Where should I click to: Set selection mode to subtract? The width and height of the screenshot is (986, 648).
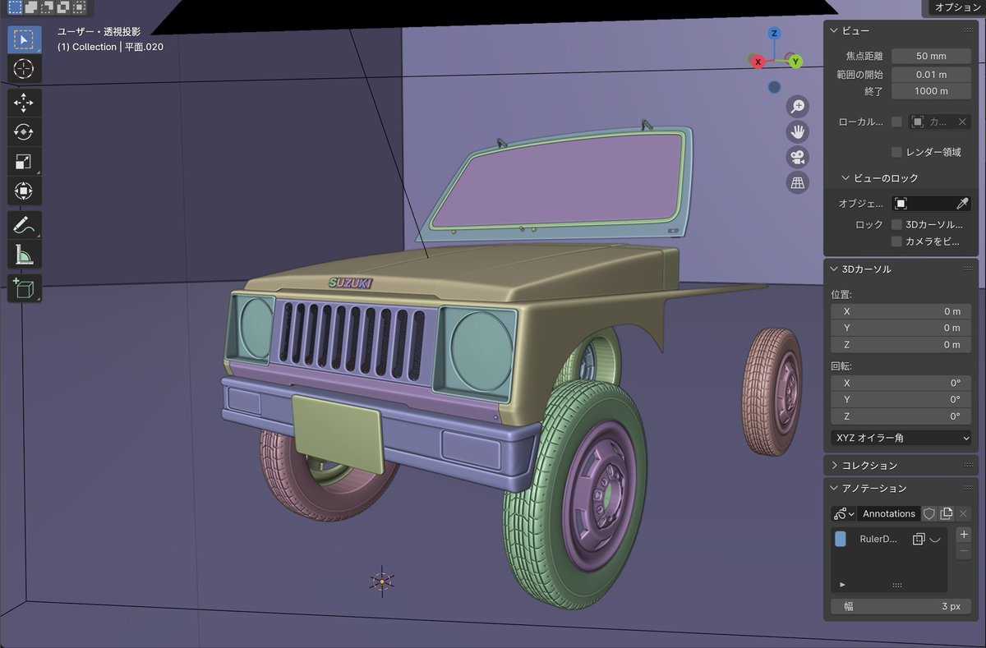(x=46, y=7)
